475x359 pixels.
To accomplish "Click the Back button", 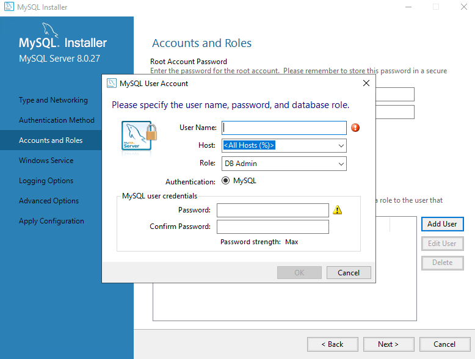I will (333, 344).
